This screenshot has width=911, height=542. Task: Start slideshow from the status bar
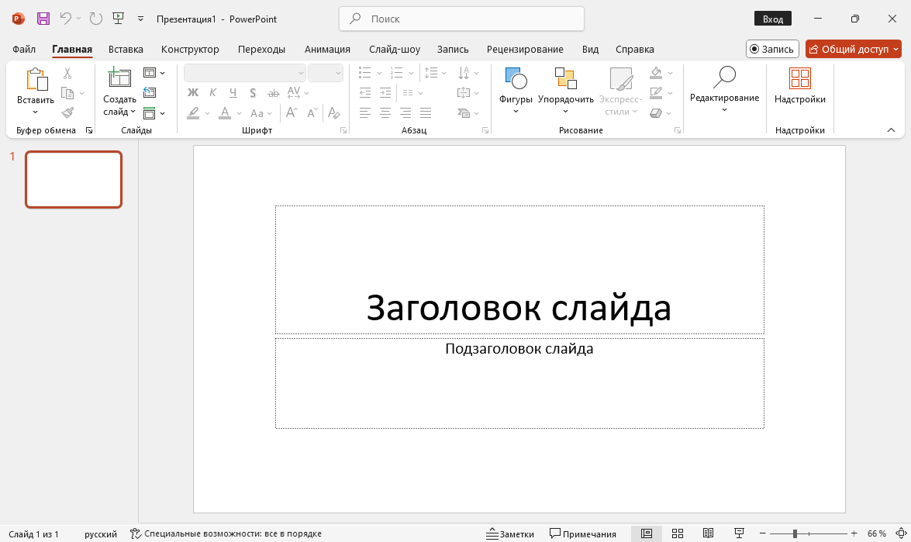click(x=739, y=533)
